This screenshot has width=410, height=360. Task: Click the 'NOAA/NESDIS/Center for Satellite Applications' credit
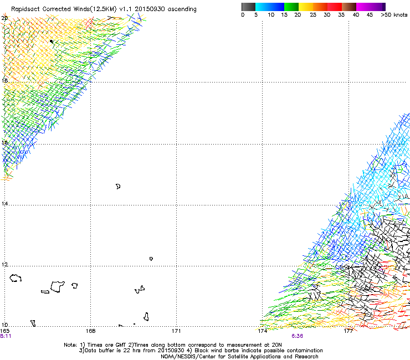tap(239, 357)
